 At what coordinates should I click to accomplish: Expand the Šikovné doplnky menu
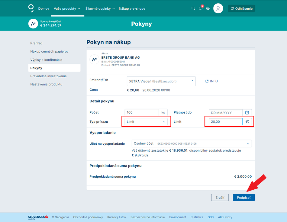100,8
